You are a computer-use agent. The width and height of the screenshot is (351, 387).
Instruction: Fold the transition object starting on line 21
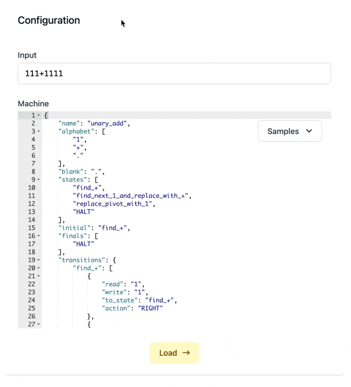point(39,276)
